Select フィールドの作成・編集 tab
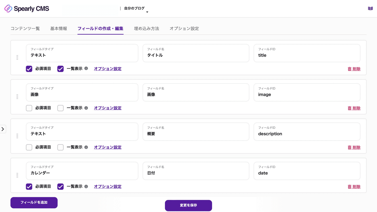Image resolution: width=377 pixels, height=212 pixels. pos(101,28)
